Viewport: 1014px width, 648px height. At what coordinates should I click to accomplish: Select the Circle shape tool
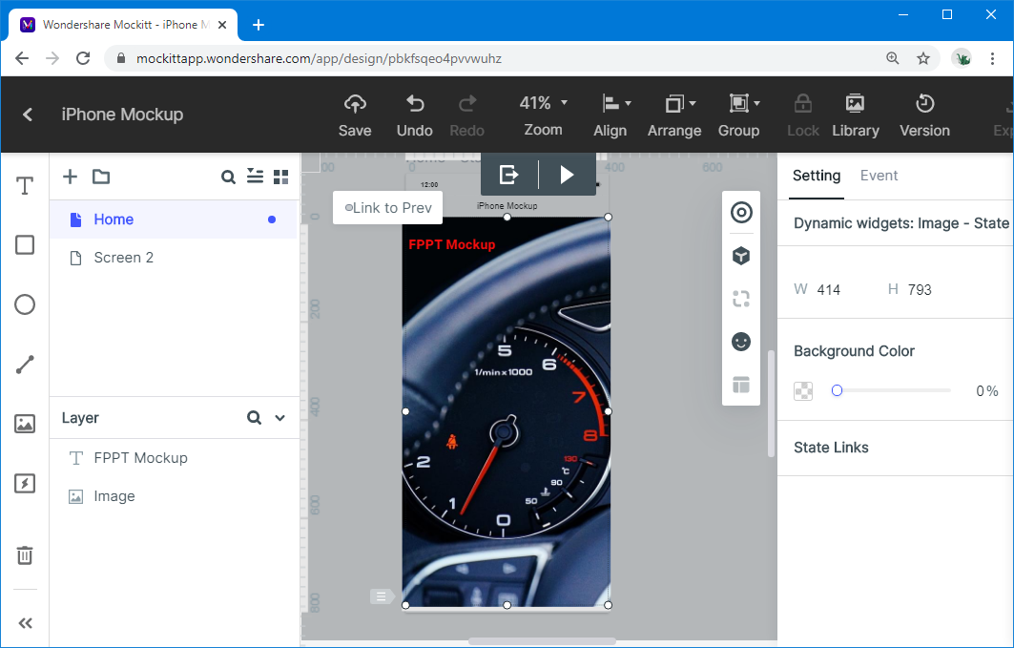coord(25,304)
